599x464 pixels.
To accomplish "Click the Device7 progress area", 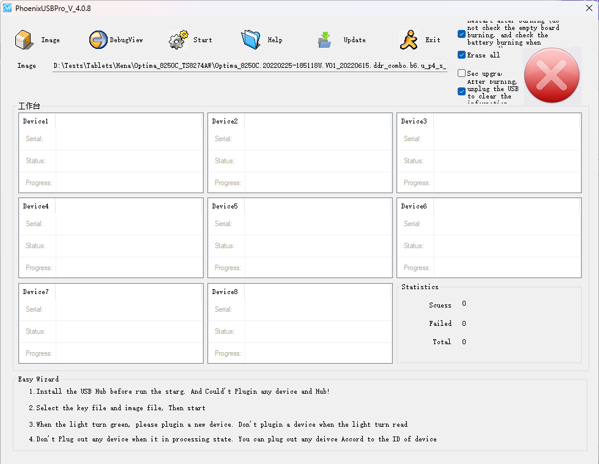I will coord(128,353).
